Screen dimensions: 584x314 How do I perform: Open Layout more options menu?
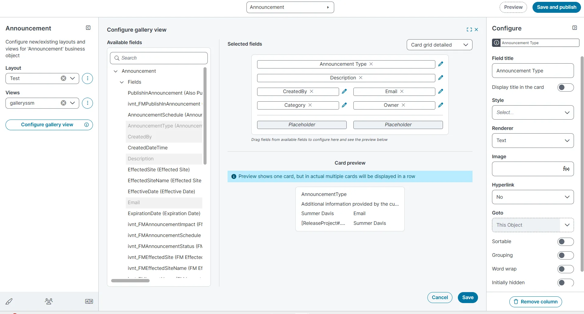click(x=87, y=78)
